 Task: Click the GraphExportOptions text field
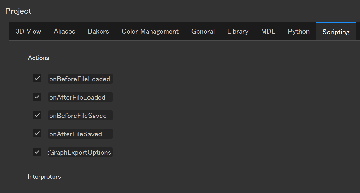coord(80,152)
